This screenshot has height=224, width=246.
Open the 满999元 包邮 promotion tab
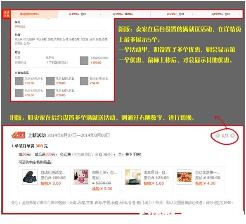click(x=173, y=14)
